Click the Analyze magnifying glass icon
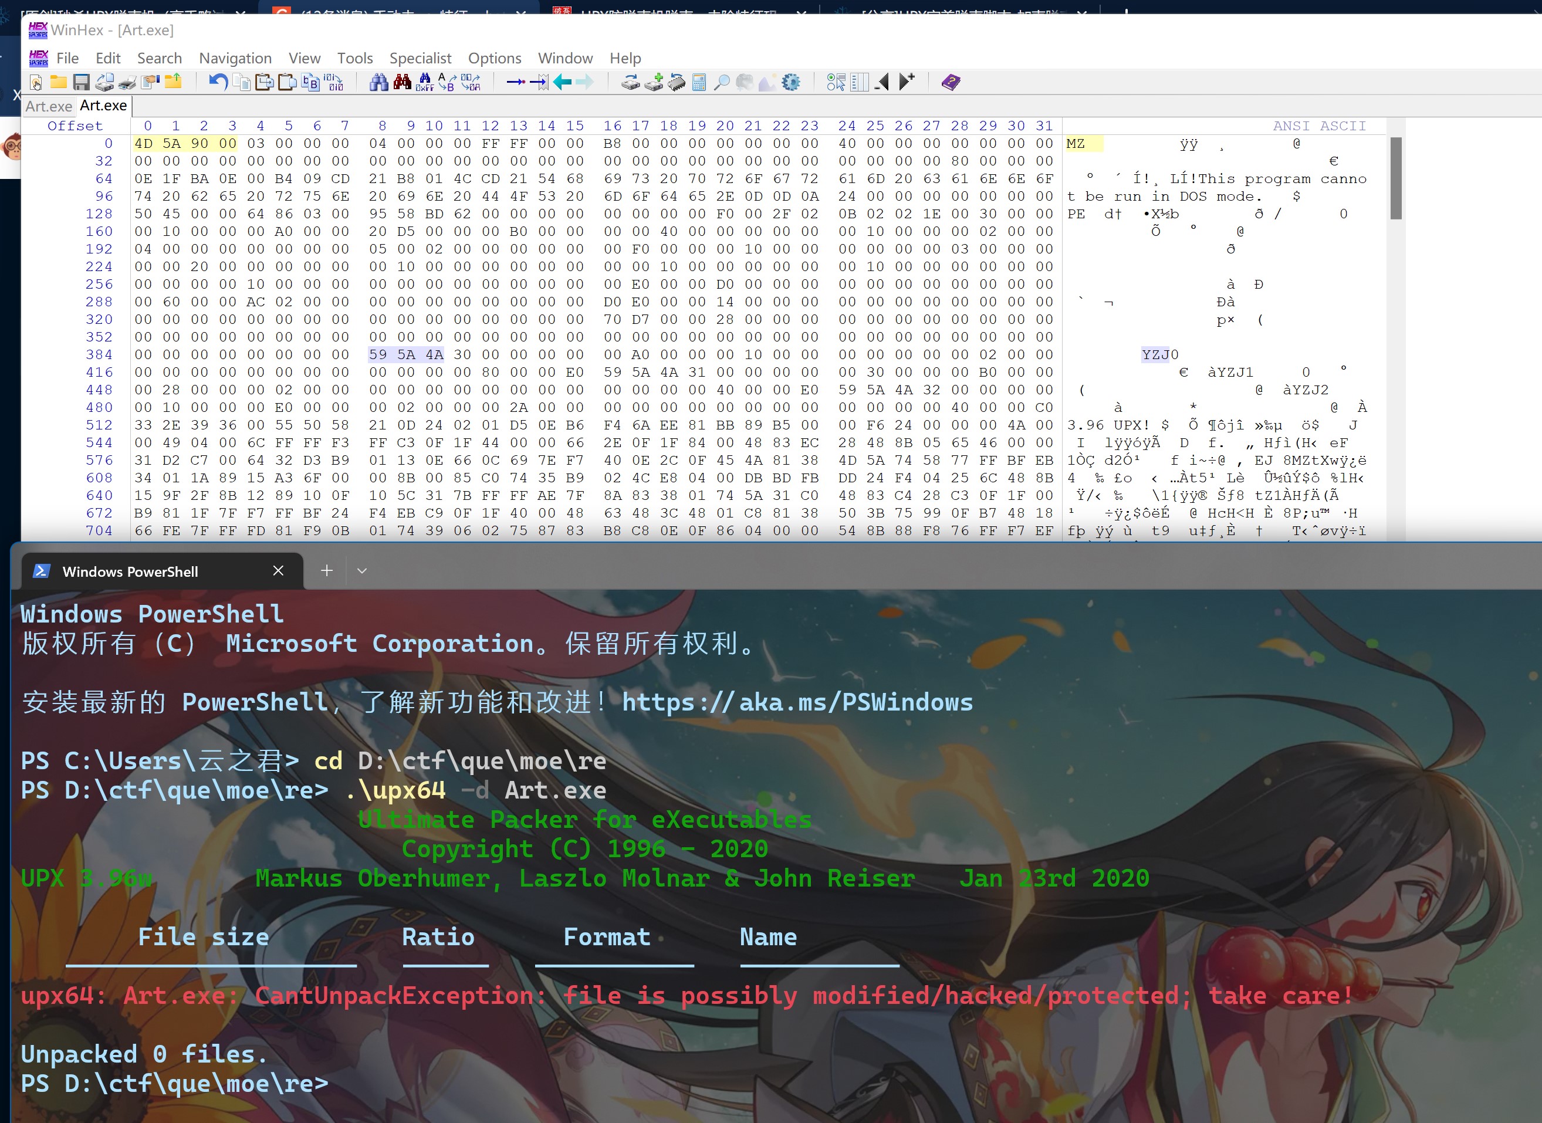Viewport: 1542px width, 1123px height. click(x=722, y=83)
